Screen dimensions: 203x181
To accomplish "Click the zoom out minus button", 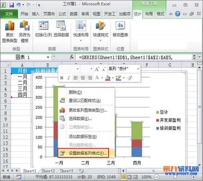I will pyautogui.click(x=156, y=177).
